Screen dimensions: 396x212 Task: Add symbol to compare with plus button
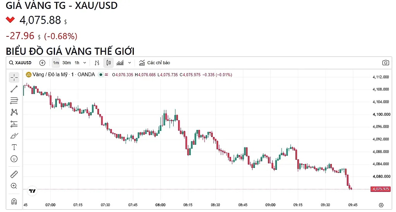[43, 63]
